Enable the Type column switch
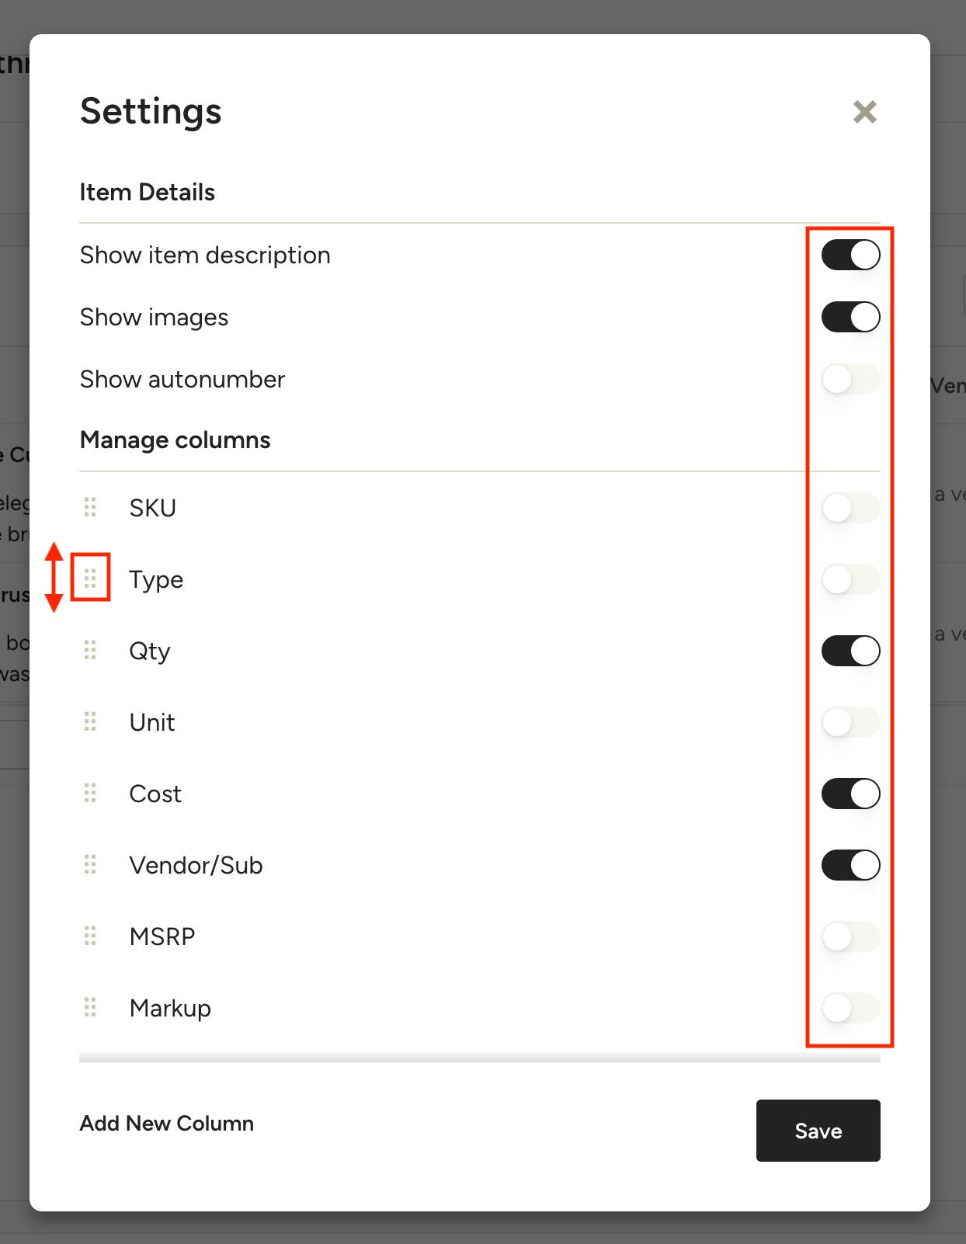The image size is (966, 1244). click(851, 579)
